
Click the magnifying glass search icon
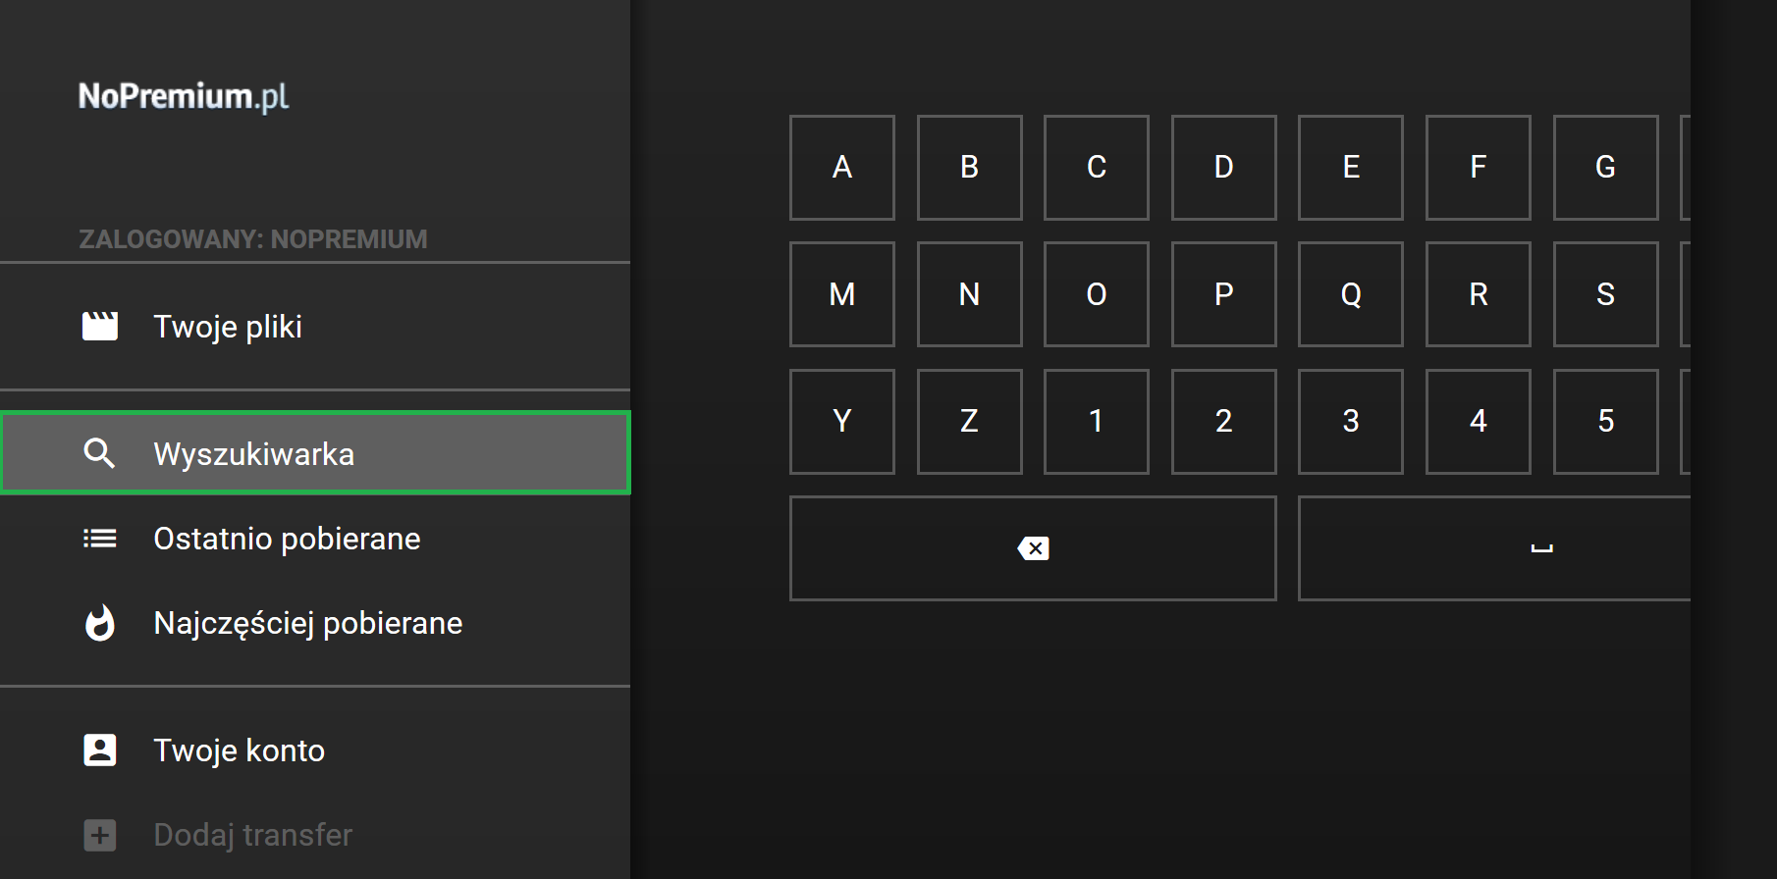tap(99, 453)
